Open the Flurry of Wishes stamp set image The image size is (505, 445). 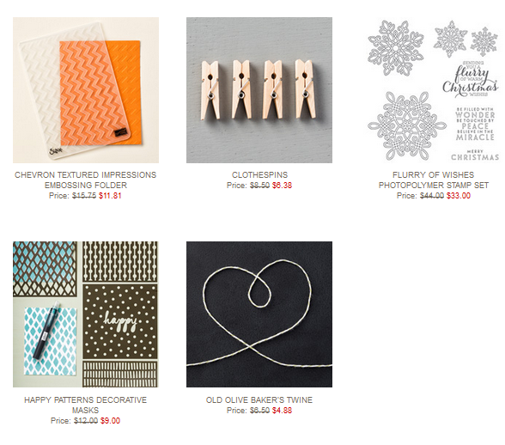[433, 90]
